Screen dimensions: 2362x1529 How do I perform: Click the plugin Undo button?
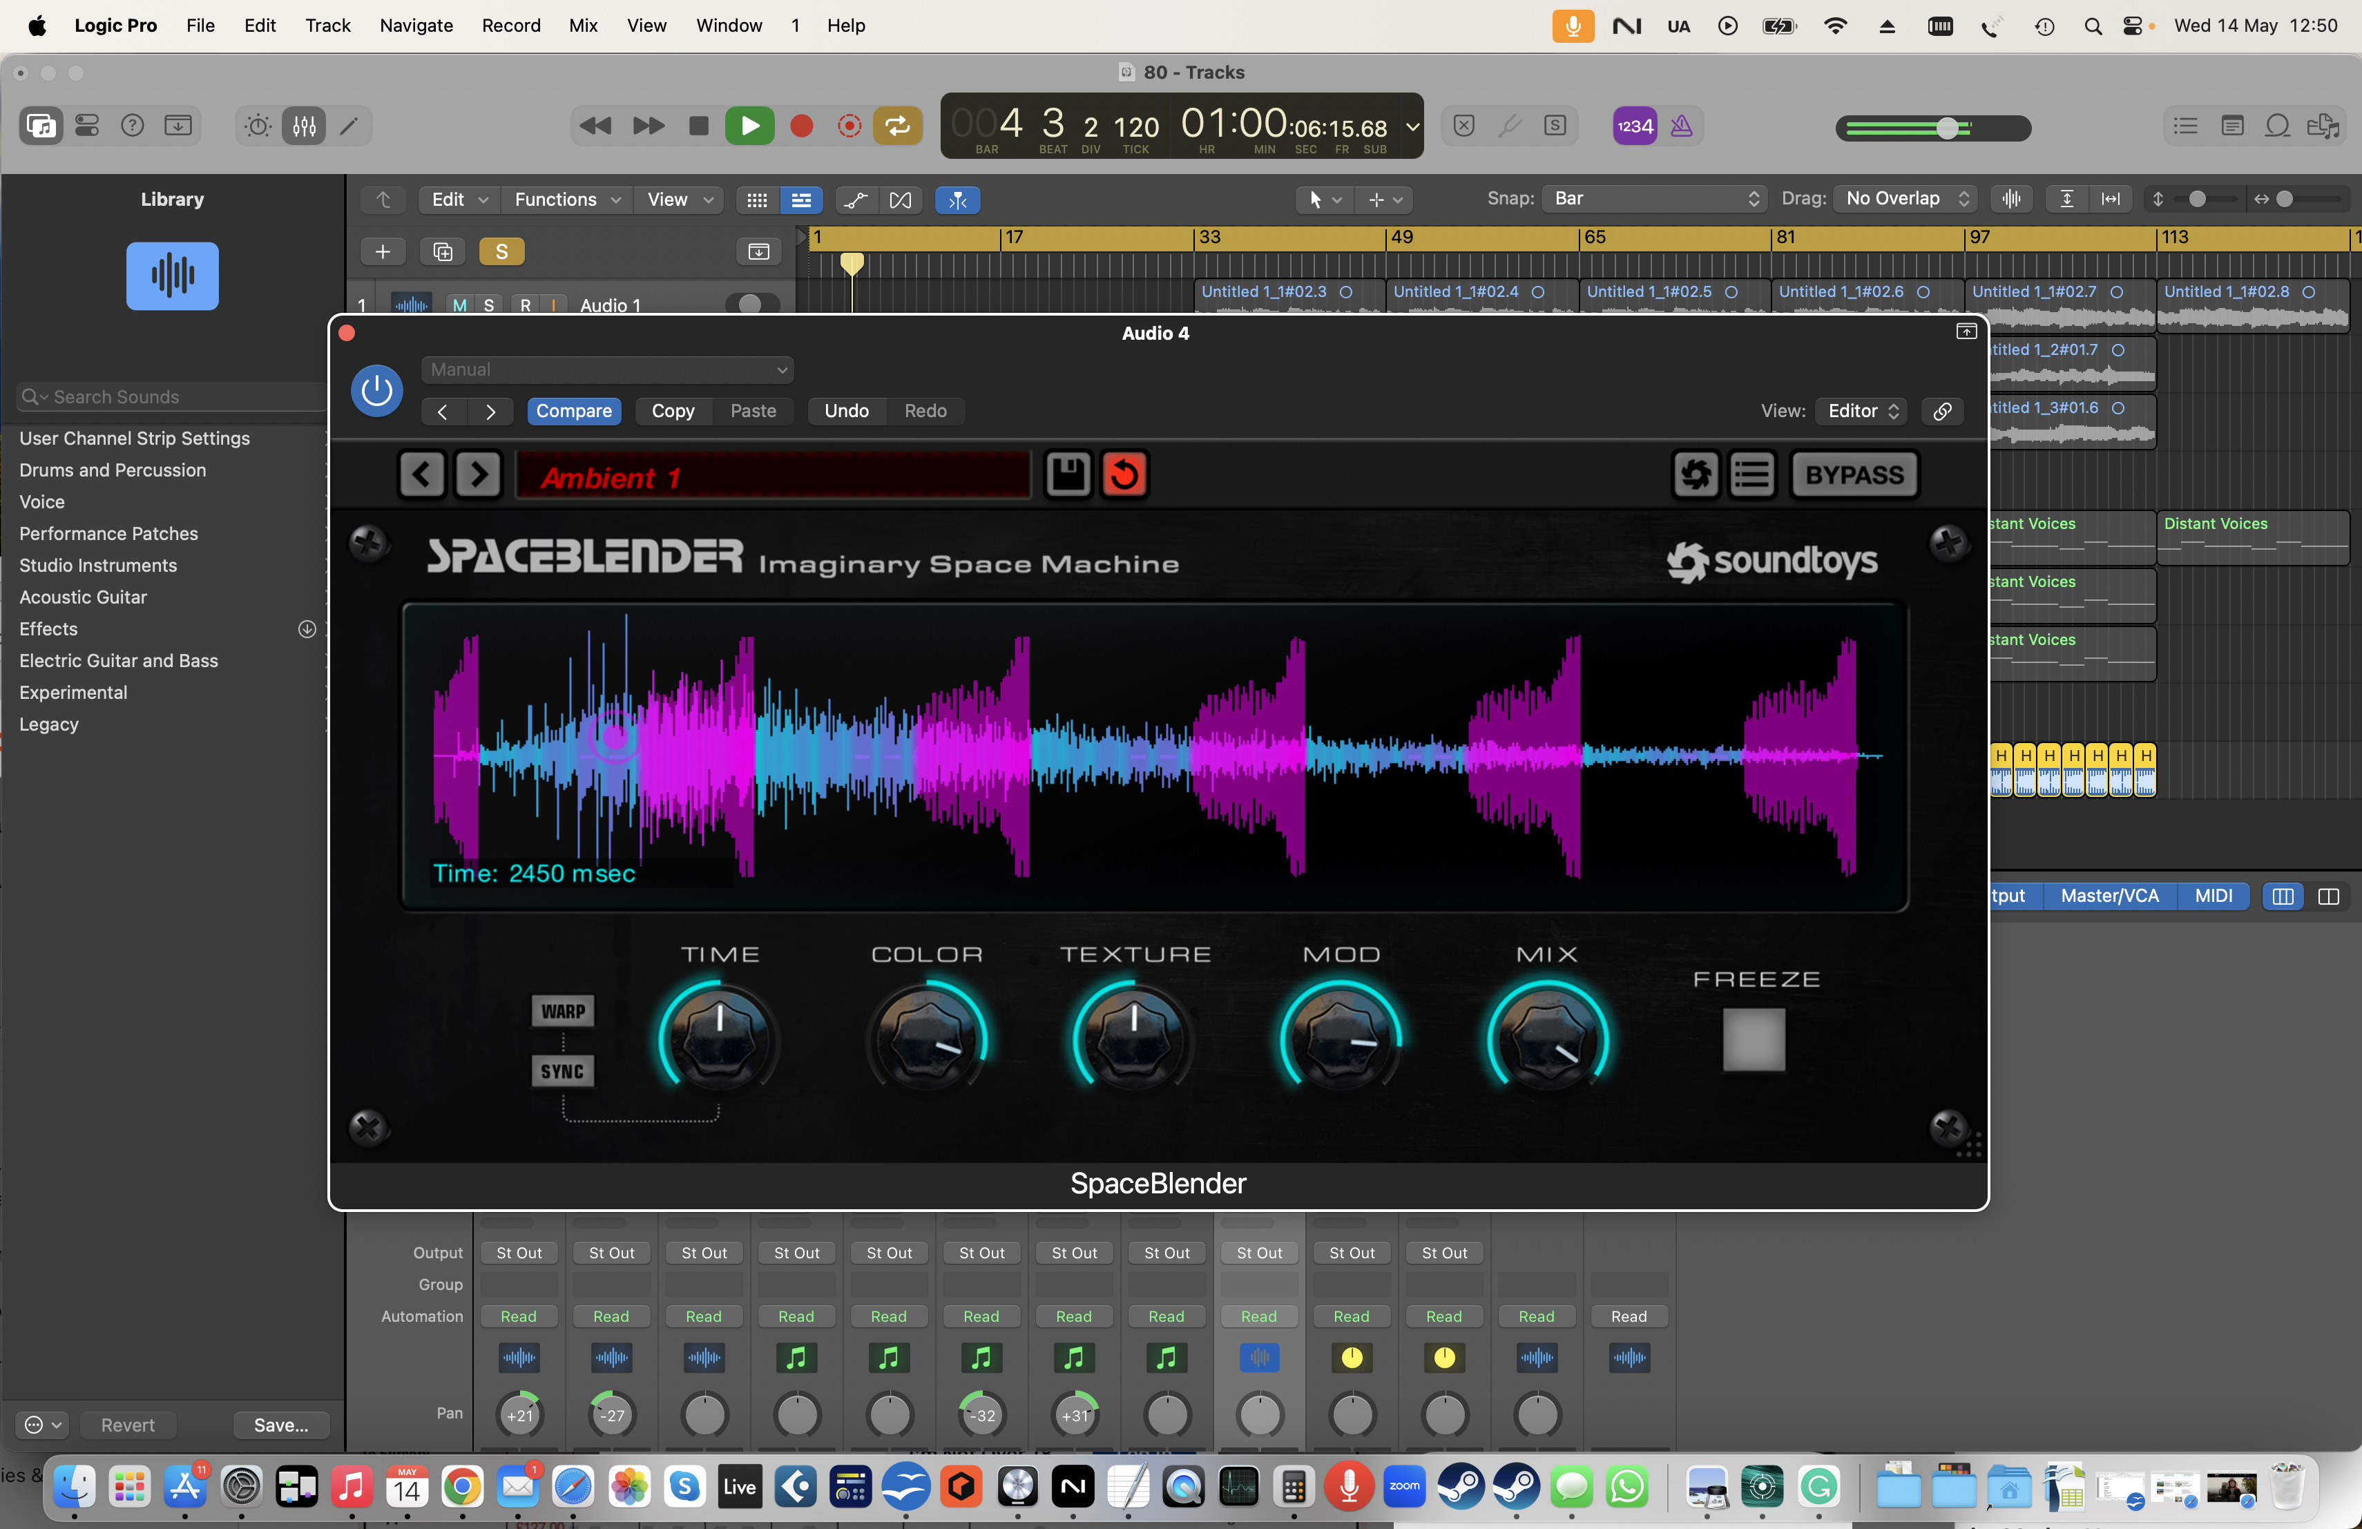847,411
